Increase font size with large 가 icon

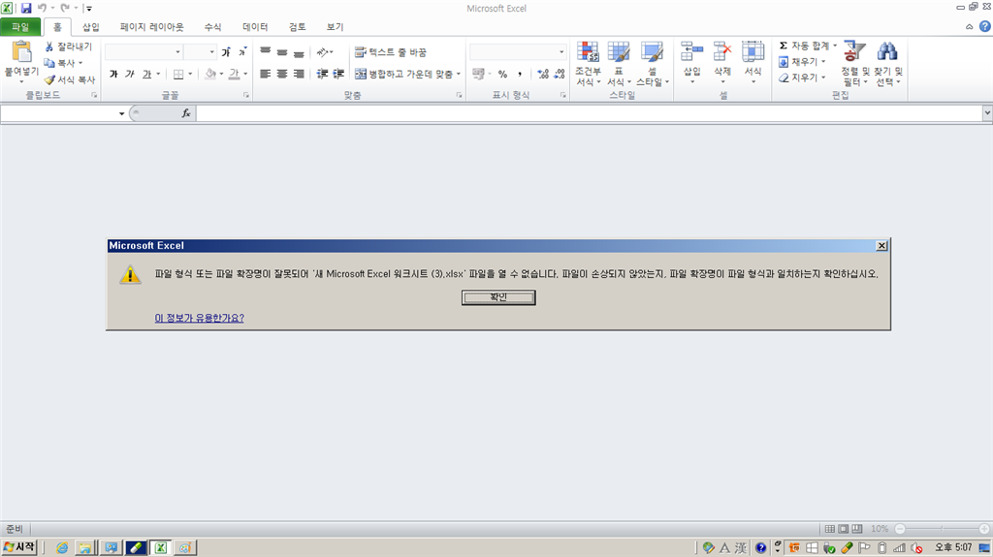tap(226, 52)
